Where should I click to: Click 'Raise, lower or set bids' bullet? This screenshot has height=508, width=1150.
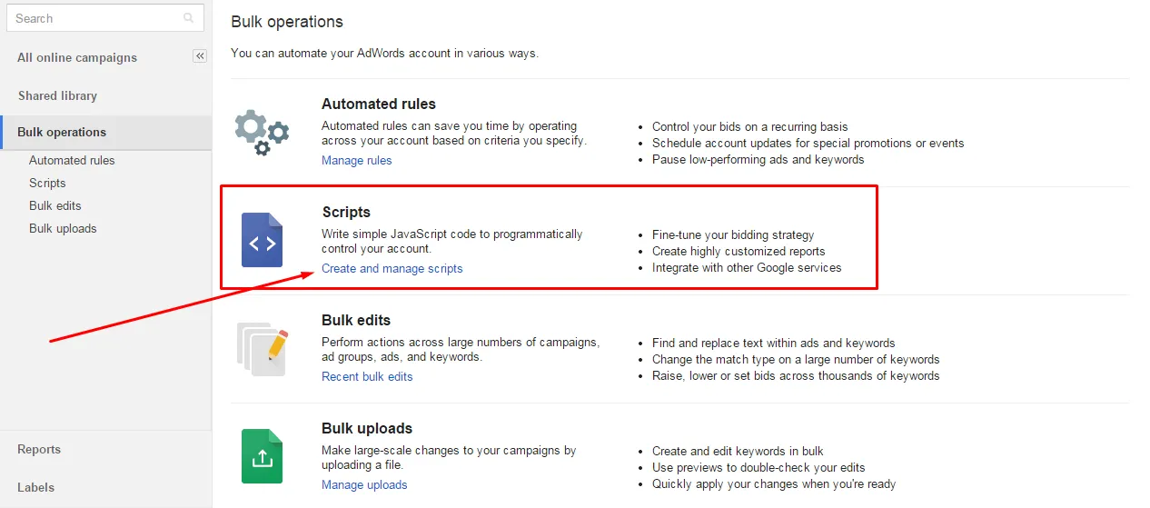pos(796,375)
